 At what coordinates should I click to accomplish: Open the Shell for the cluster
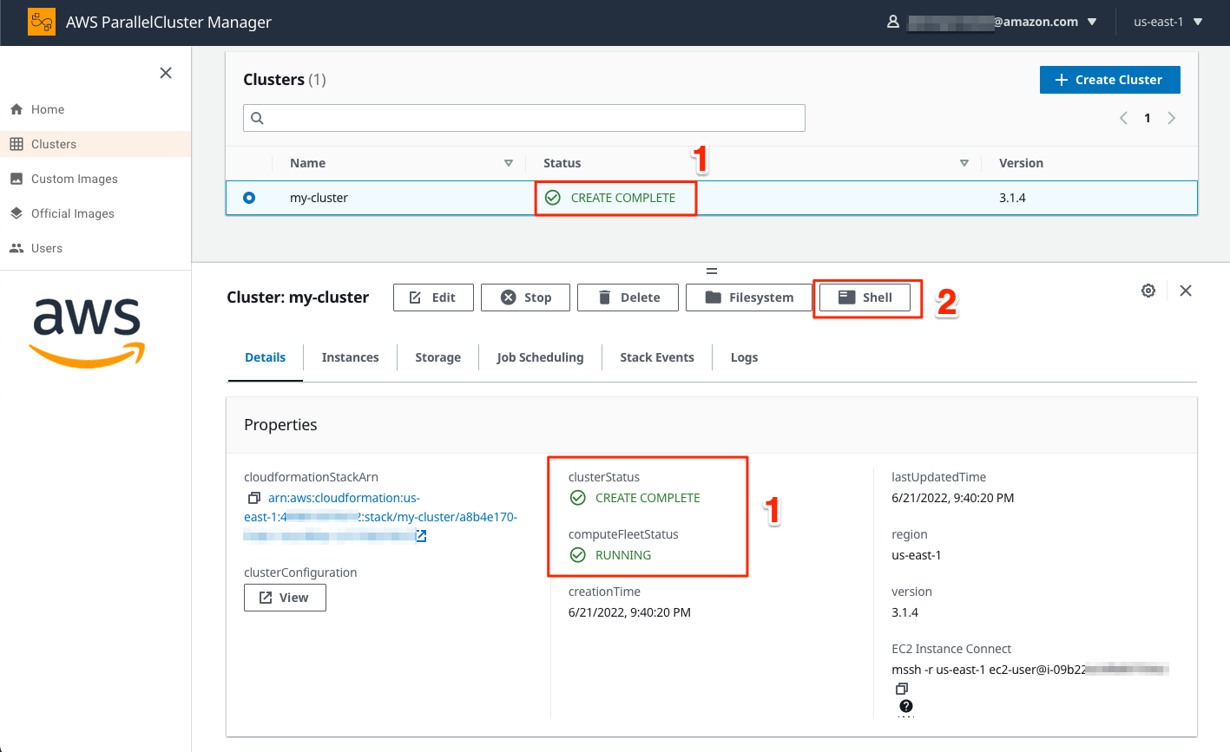click(865, 298)
